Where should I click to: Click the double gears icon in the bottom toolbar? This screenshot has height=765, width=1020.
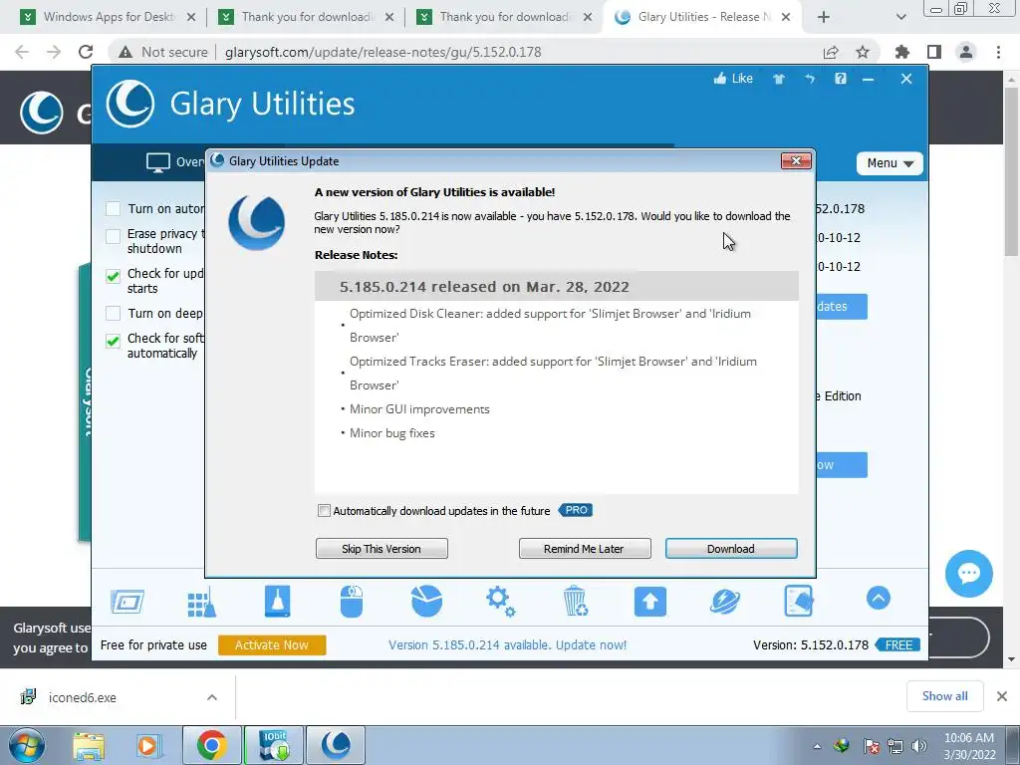(x=501, y=601)
